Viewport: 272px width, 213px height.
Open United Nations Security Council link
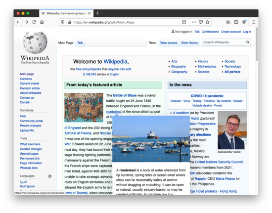point(219,162)
